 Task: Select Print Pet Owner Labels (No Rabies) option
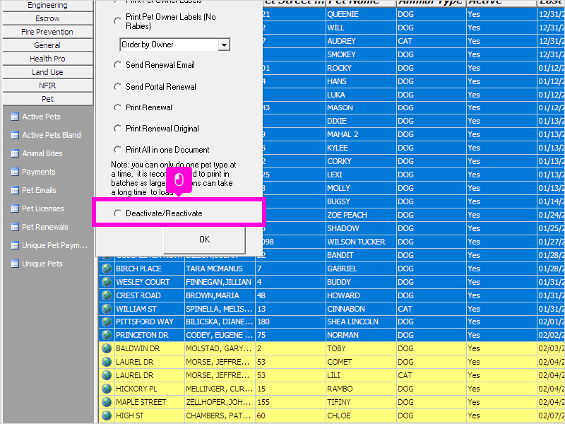click(117, 21)
